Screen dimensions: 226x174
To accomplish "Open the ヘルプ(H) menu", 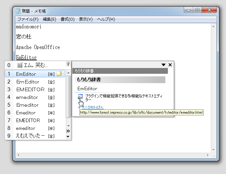I will click(x=106, y=19).
